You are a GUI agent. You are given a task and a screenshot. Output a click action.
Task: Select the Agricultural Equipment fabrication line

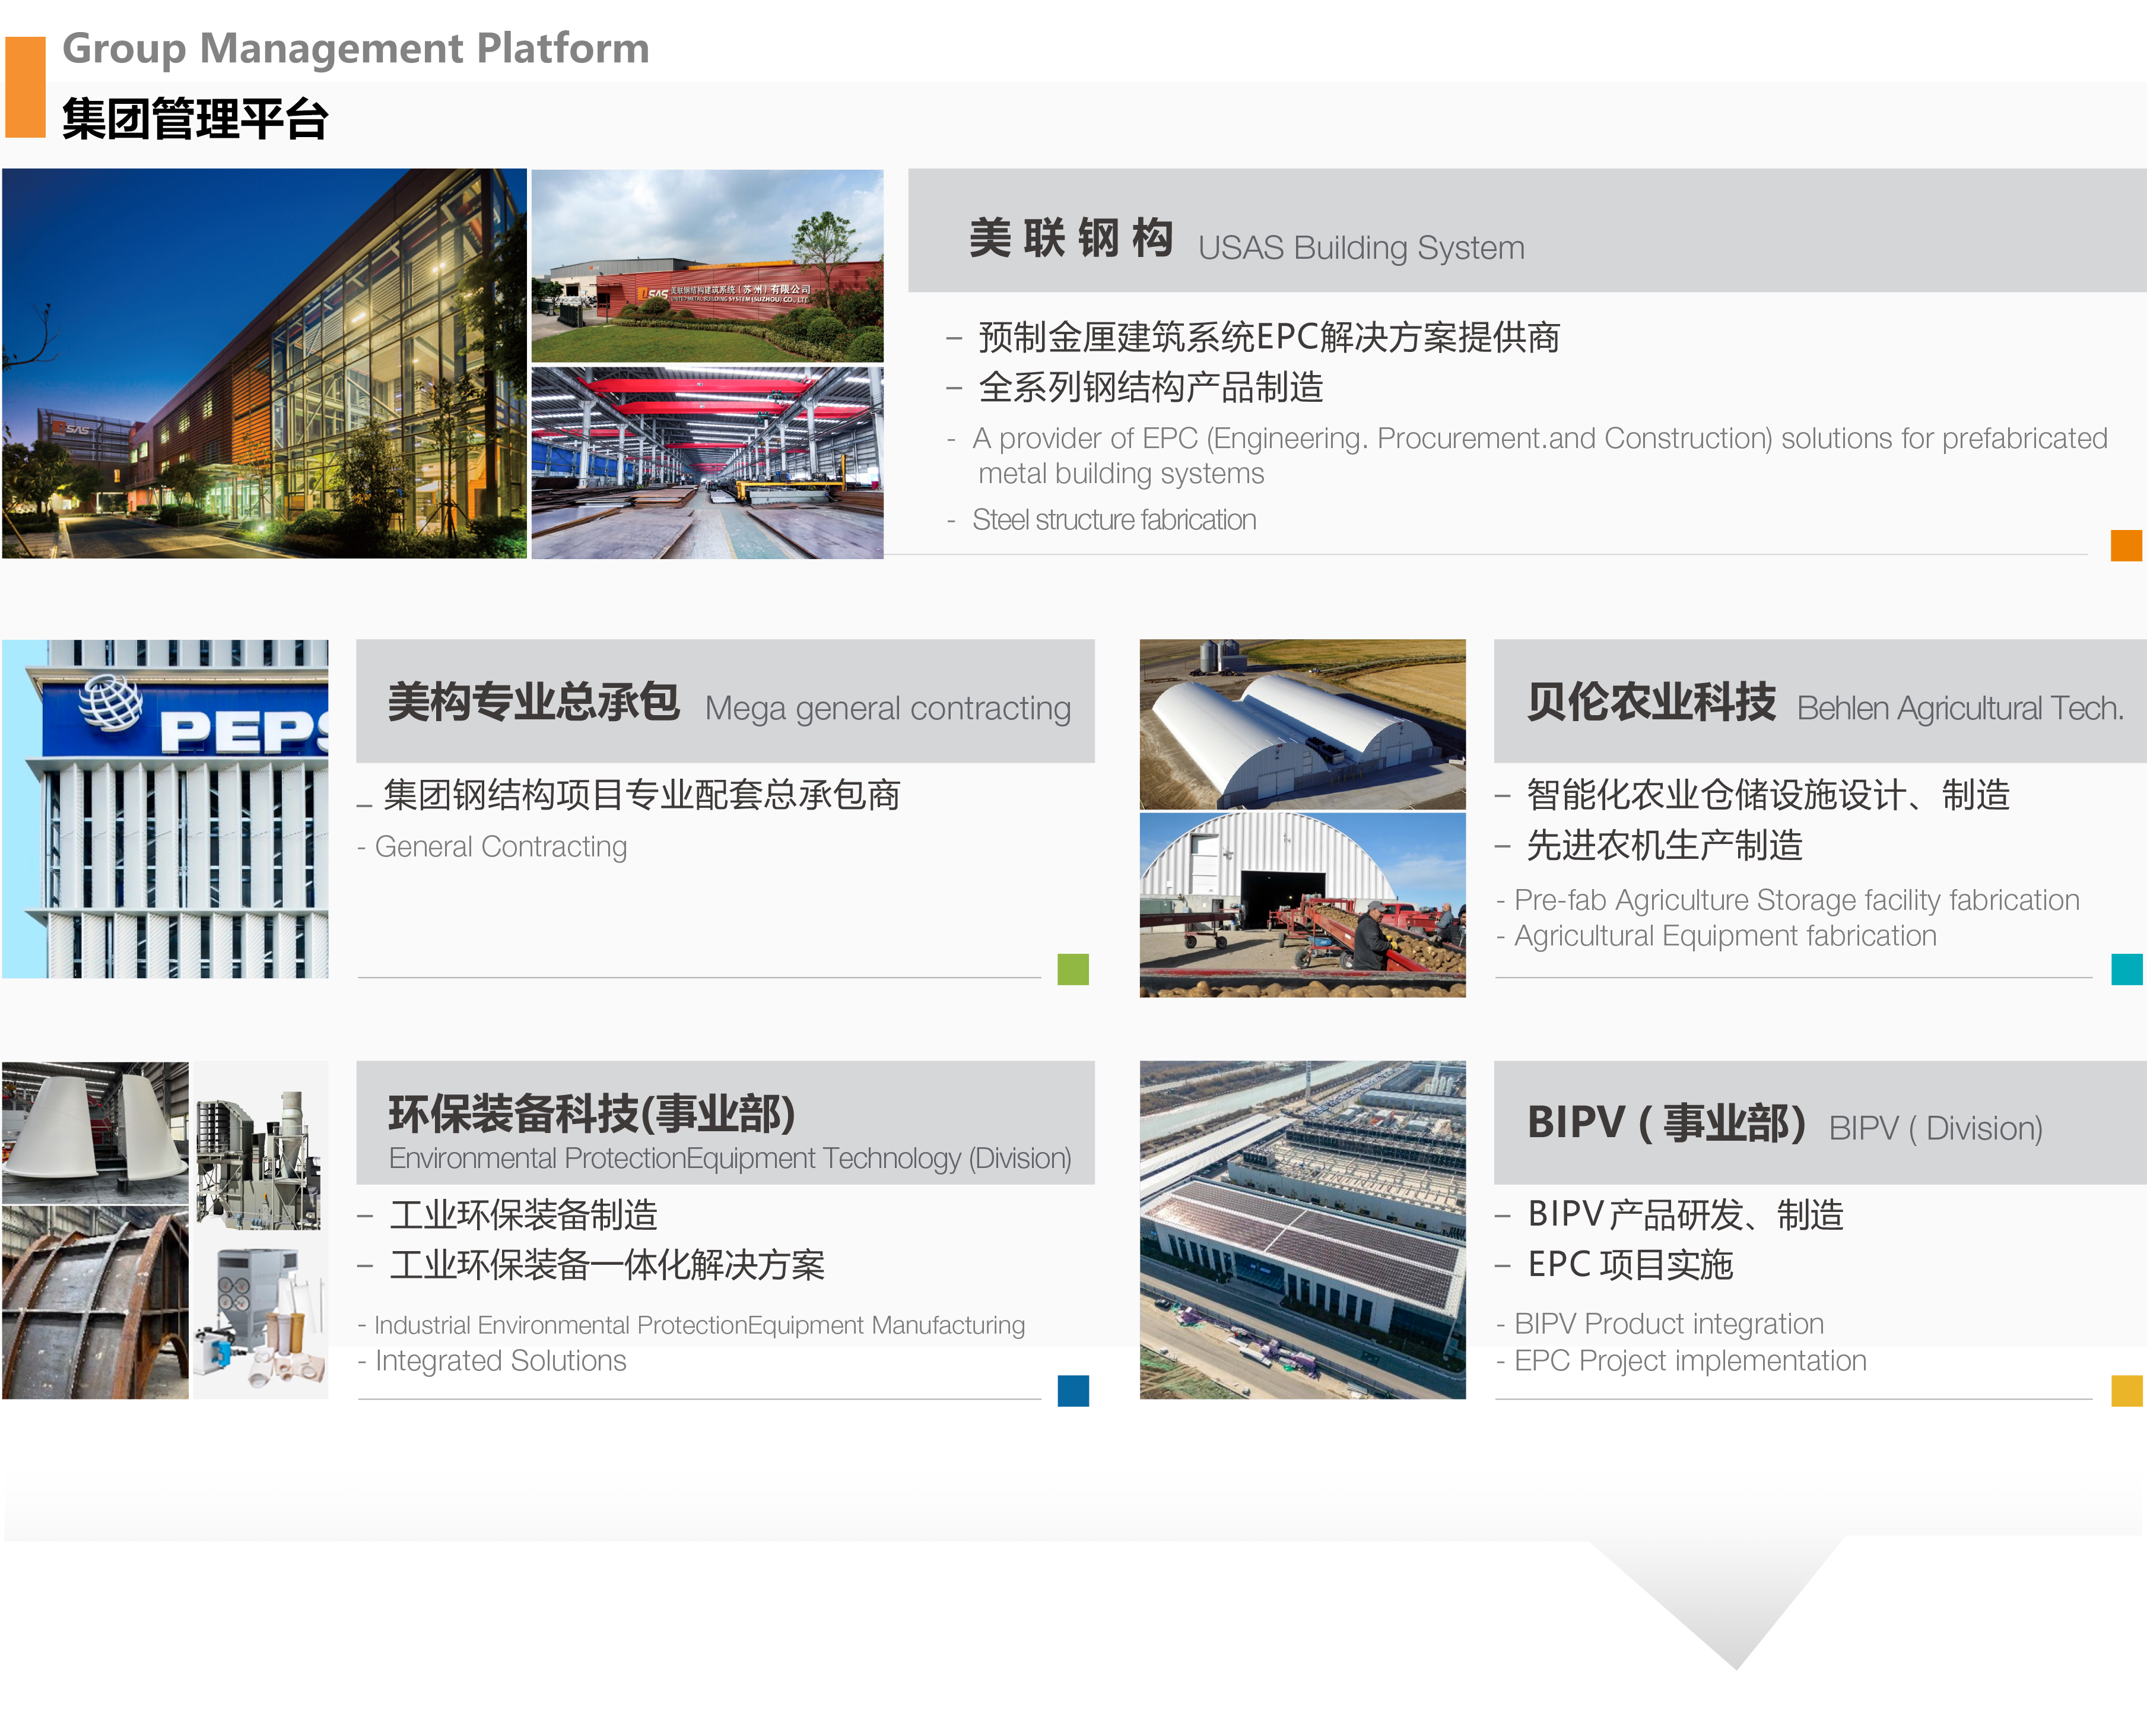point(1725,936)
